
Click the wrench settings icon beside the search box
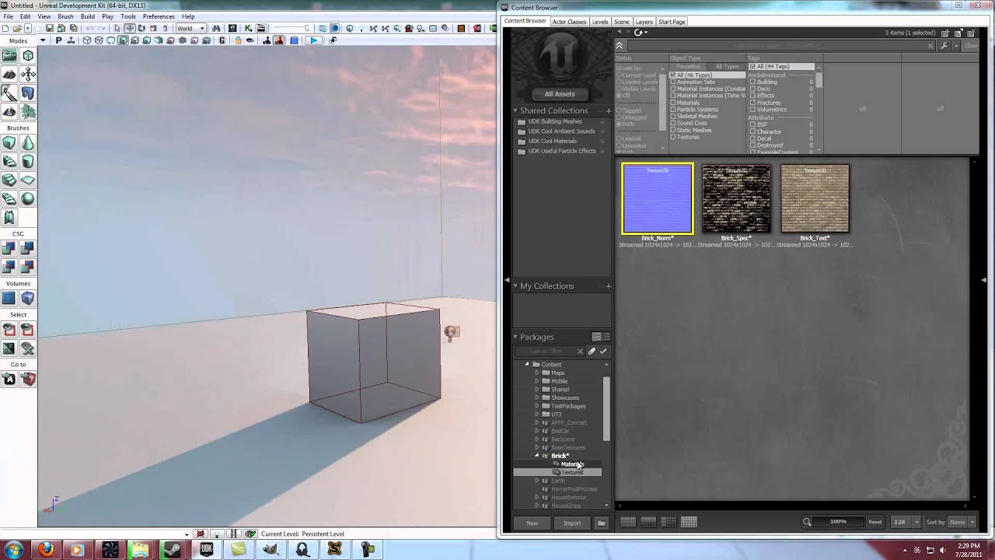[944, 46]
